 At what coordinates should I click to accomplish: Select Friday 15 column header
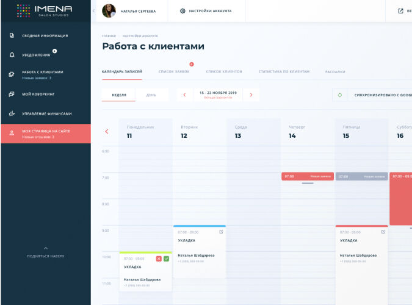tap(361, 132)
